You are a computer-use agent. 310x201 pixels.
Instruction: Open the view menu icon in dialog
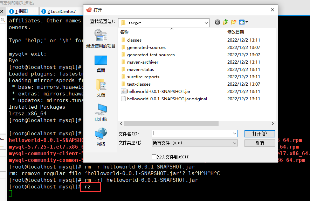[x=243, y=22]
